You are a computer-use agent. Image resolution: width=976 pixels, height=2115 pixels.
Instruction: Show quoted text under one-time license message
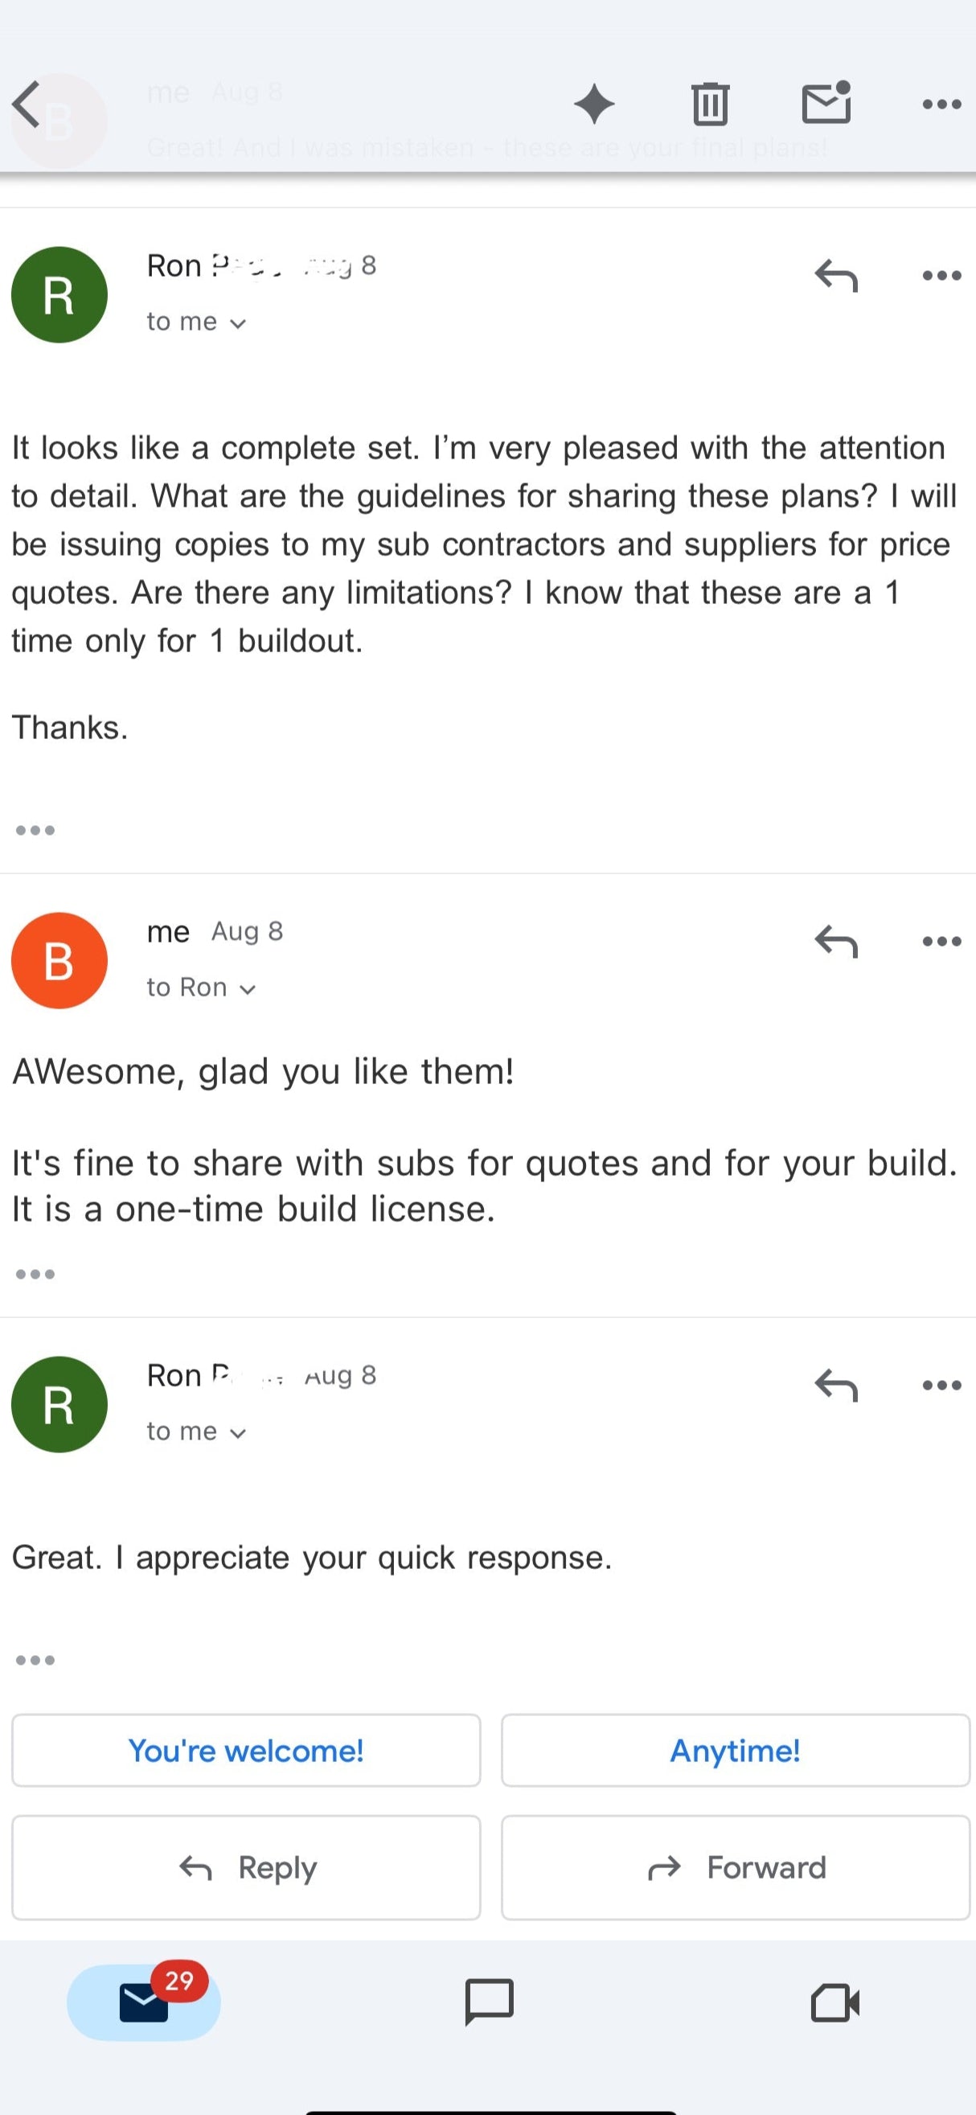[35, 1275]
